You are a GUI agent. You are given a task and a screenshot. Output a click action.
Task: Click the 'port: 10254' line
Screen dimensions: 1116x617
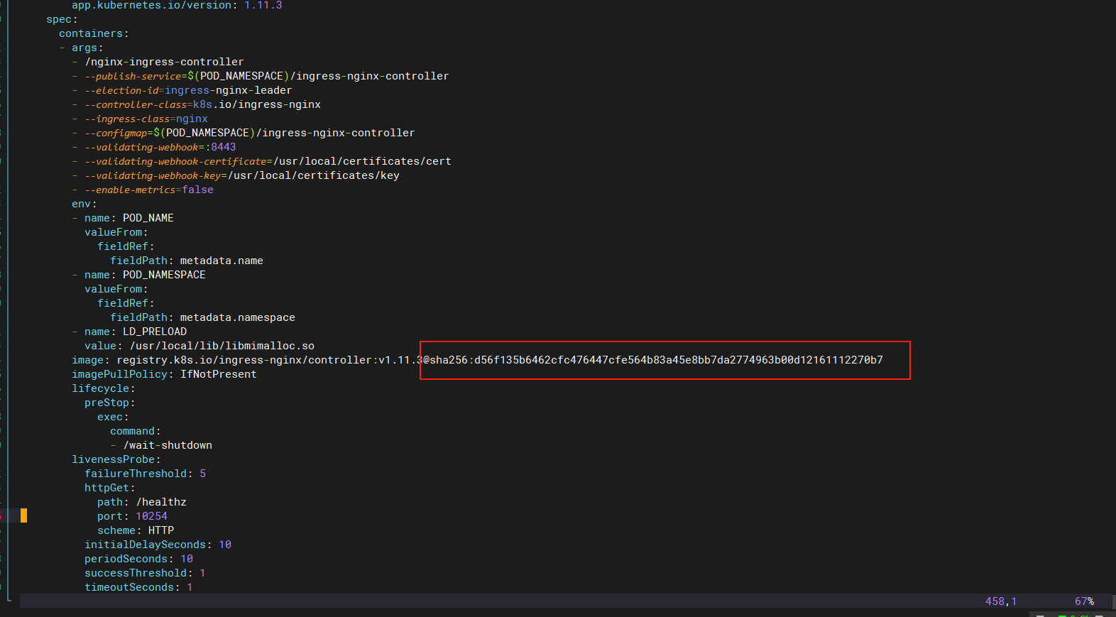133,516
